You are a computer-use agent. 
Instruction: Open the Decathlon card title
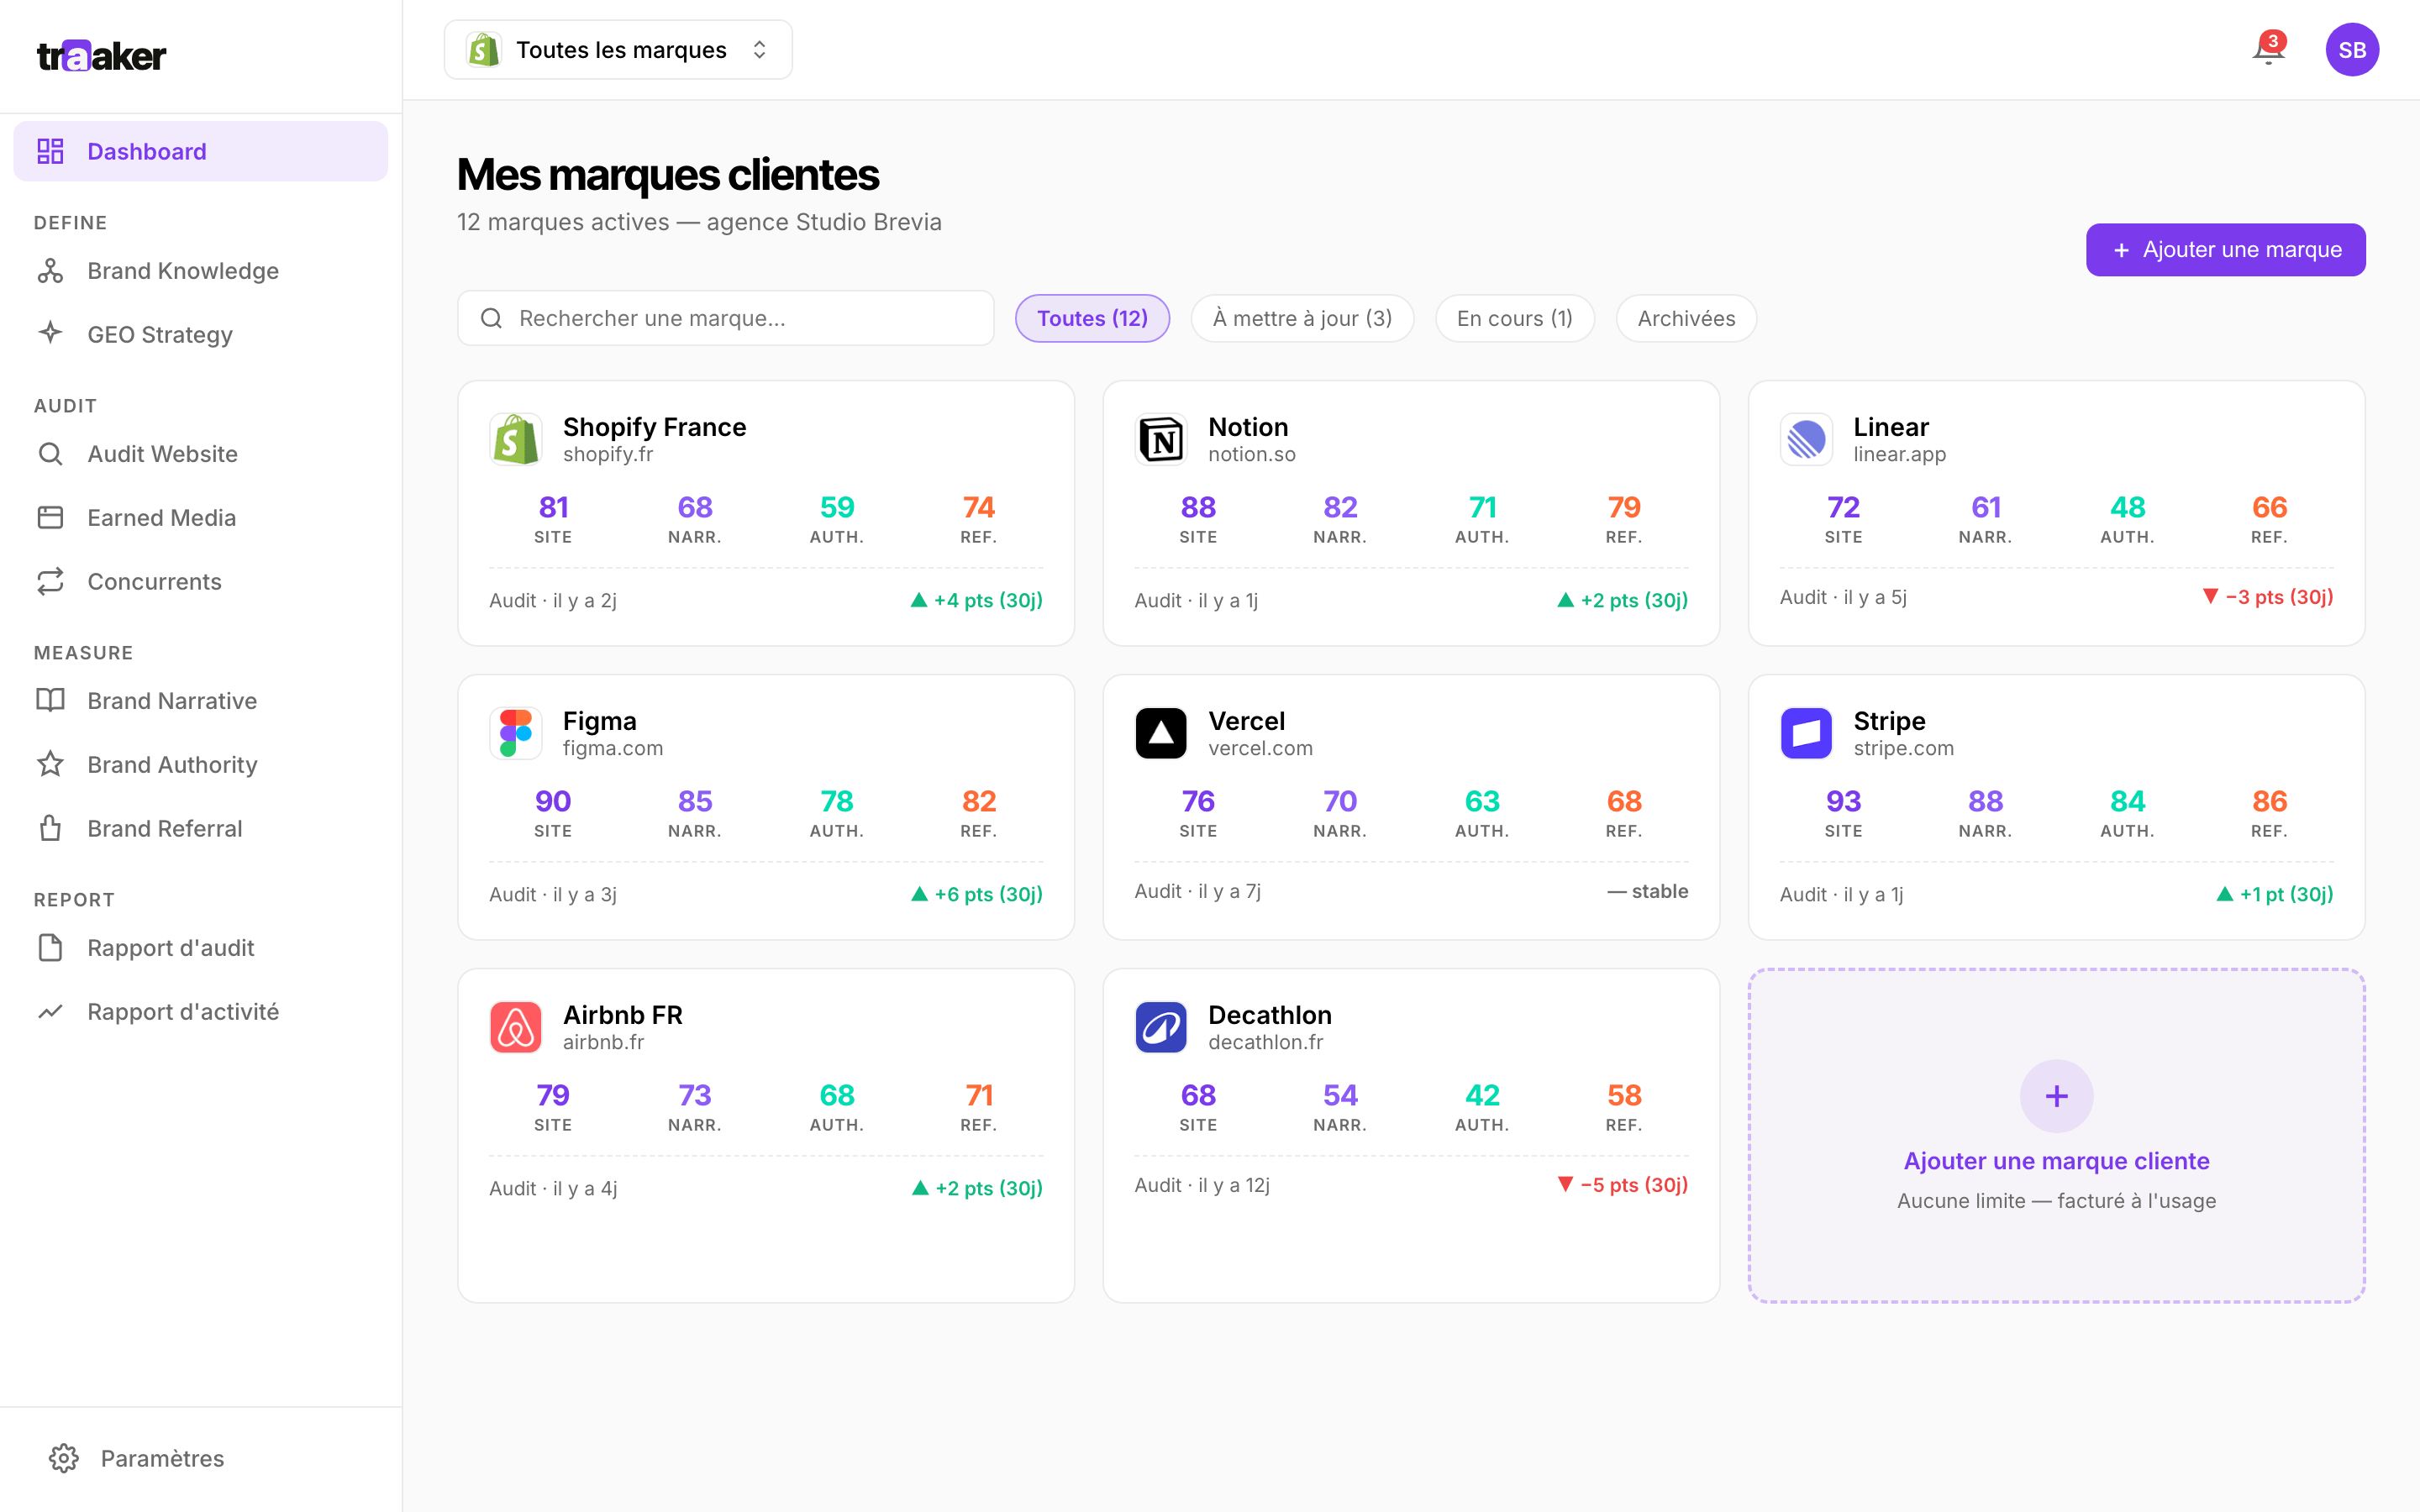(1270, 1015)
